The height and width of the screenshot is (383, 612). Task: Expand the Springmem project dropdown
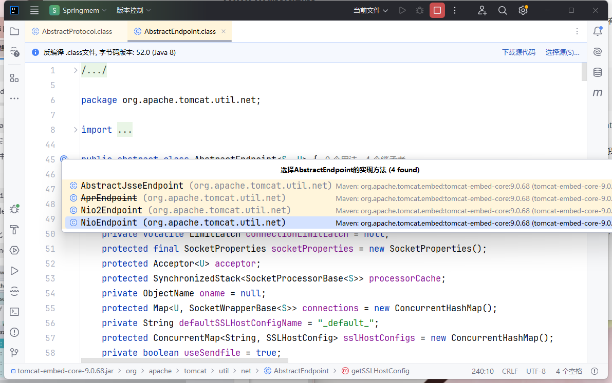(x=78, y=10)
